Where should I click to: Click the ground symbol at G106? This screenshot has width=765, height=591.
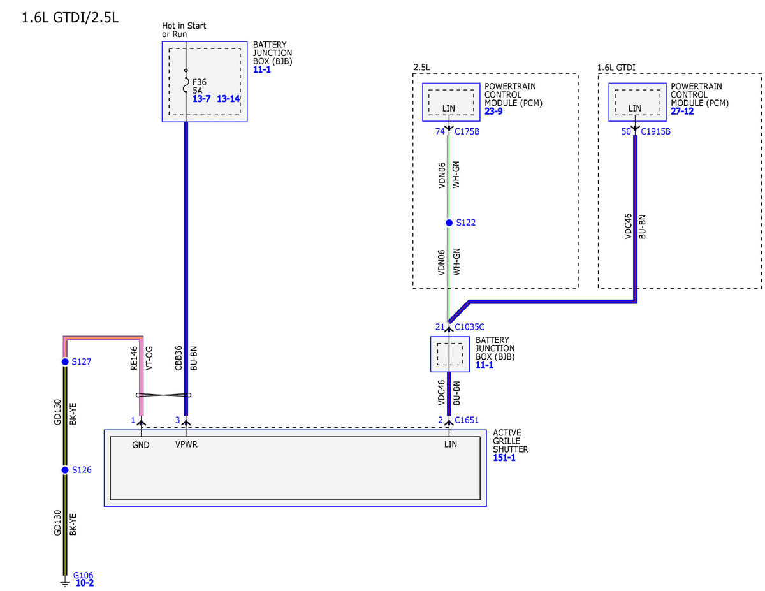[x=64, y=581]
